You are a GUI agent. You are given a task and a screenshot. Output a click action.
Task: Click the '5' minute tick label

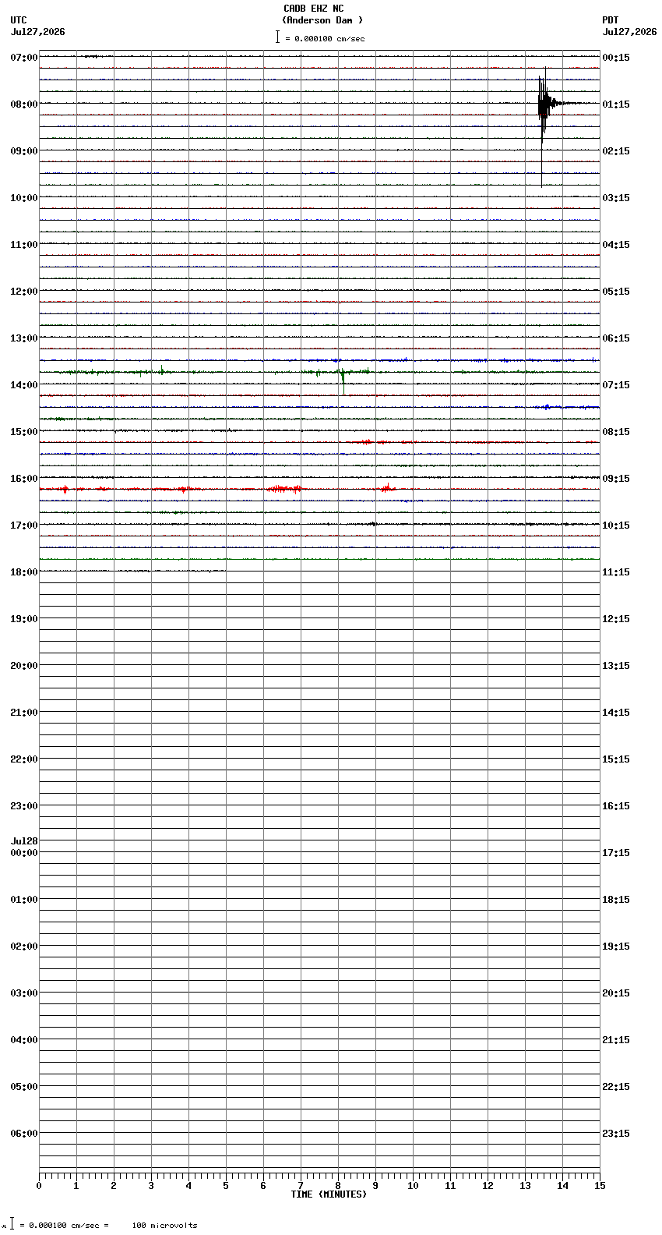point(226,1186)
